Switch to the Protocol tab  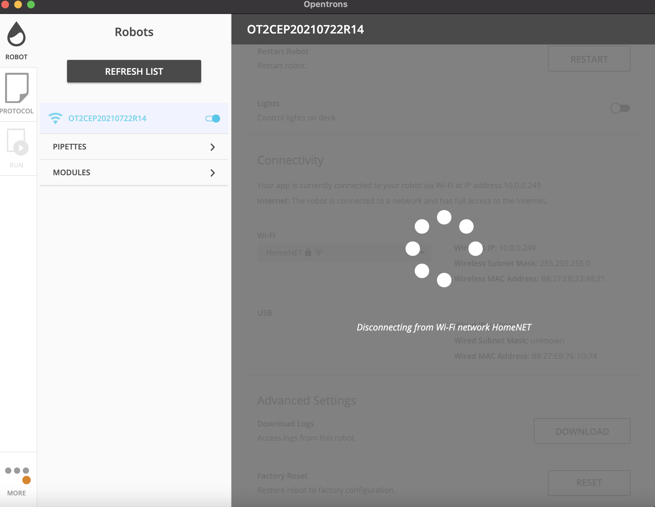[17, 94]
